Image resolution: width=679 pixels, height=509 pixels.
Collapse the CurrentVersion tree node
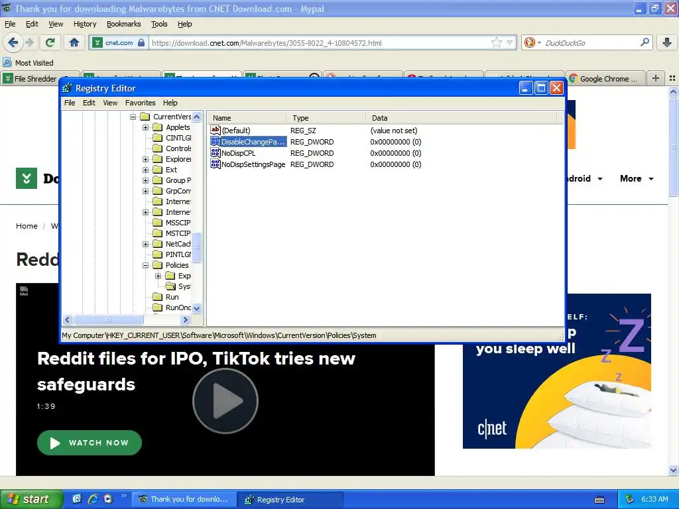pos(133,117)
